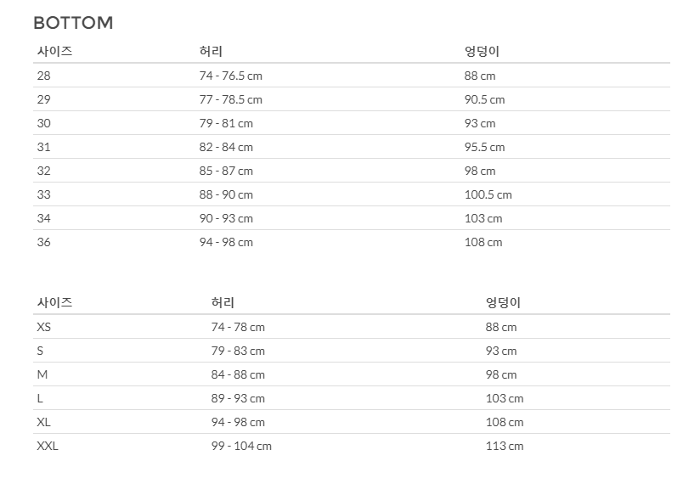Image resolution: width=700 pixels, height=478 pixels.
Task: Click the "82 - 84 cm" waist cell
Action: tap(226, 147)
